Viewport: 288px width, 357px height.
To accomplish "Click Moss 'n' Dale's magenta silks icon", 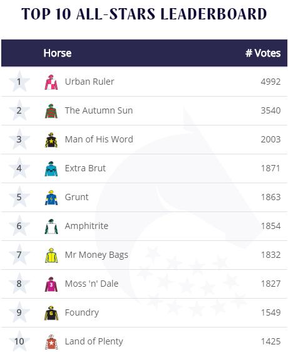I will pyautogui.click(x=51, y=284).
